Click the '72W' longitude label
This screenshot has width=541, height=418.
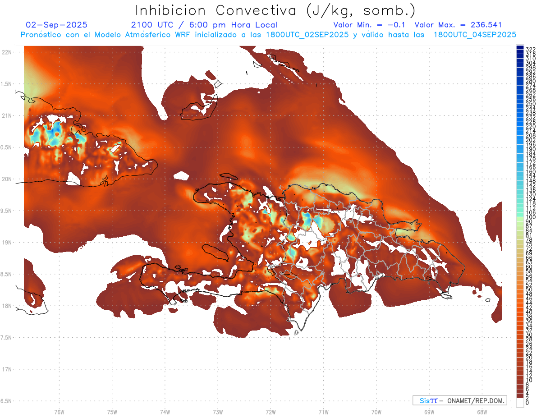coord(270,412)
